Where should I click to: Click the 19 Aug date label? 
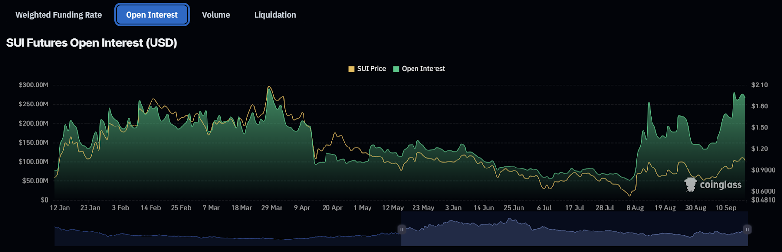click(x=665, y=208)
